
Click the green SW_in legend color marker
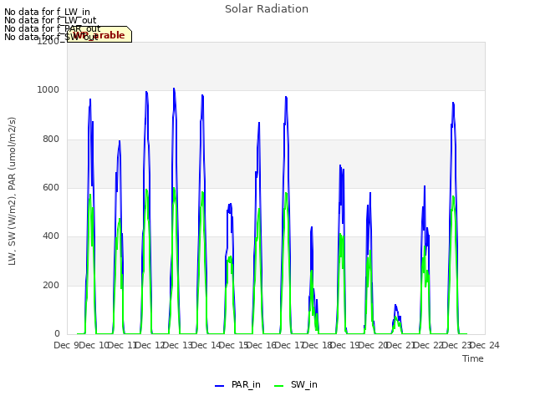pyautogui.click(x=278, y=386)
